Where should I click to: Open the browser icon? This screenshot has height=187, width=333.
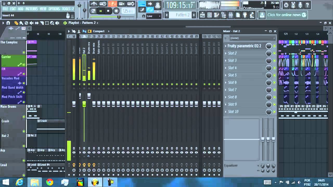[x=223, y=15]
